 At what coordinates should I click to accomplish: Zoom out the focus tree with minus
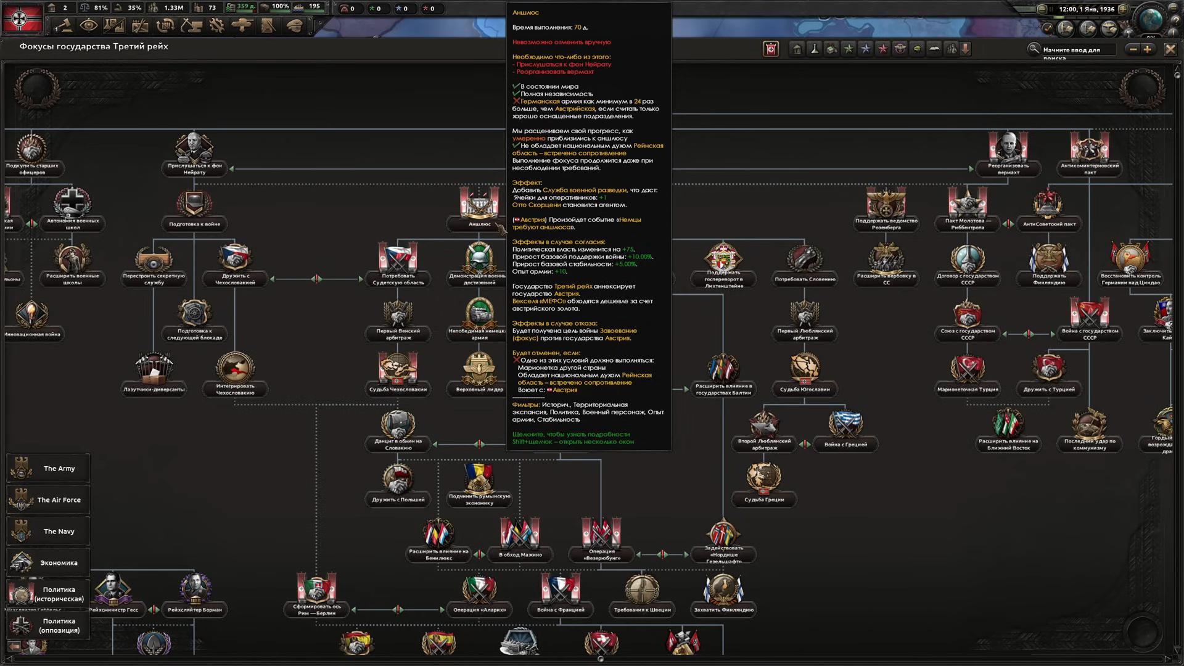click(1132, 49)
